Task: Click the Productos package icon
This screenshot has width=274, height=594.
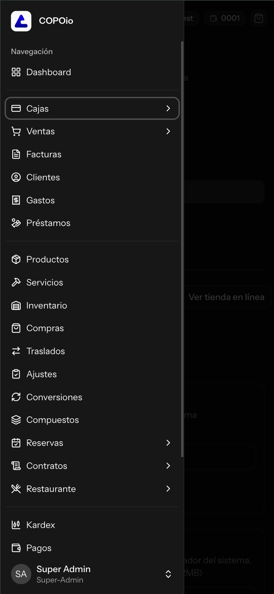Action: (x=16, y=259)
